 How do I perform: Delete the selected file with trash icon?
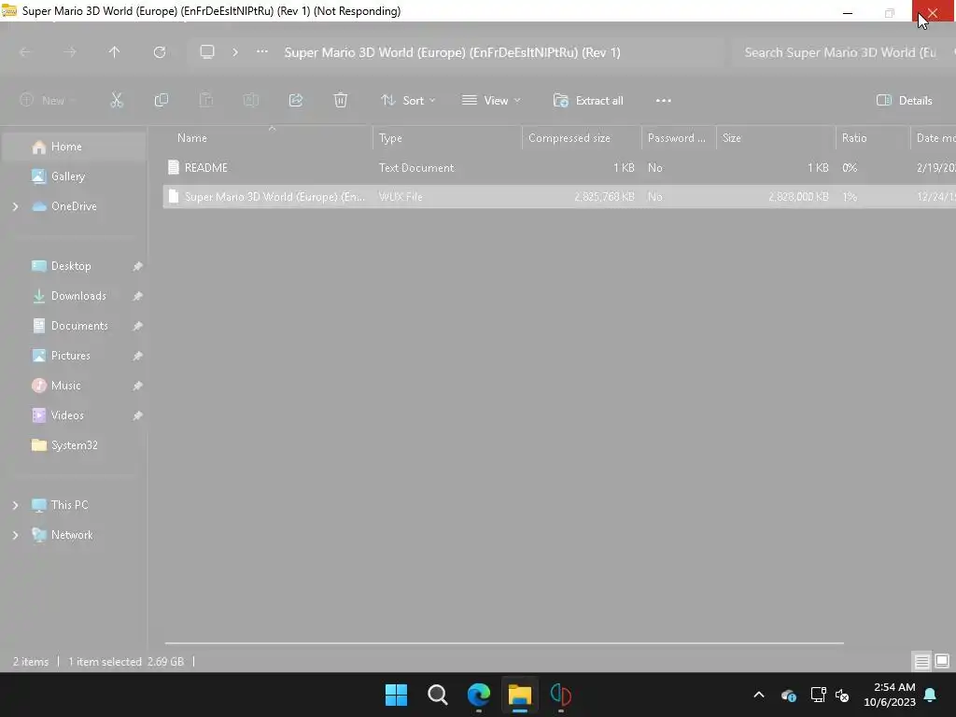point(340,101)
